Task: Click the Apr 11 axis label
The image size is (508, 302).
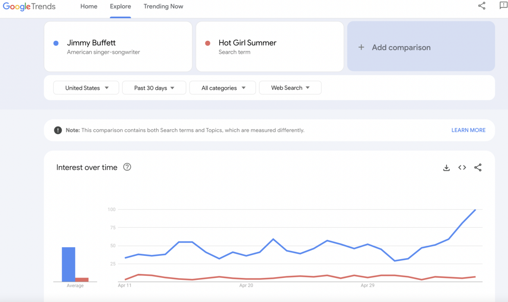Action: coord(124,286)
